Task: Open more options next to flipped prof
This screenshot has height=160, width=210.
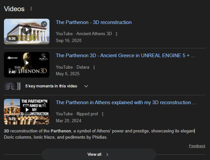Action: pyautogui.click(x=103, y=114)
